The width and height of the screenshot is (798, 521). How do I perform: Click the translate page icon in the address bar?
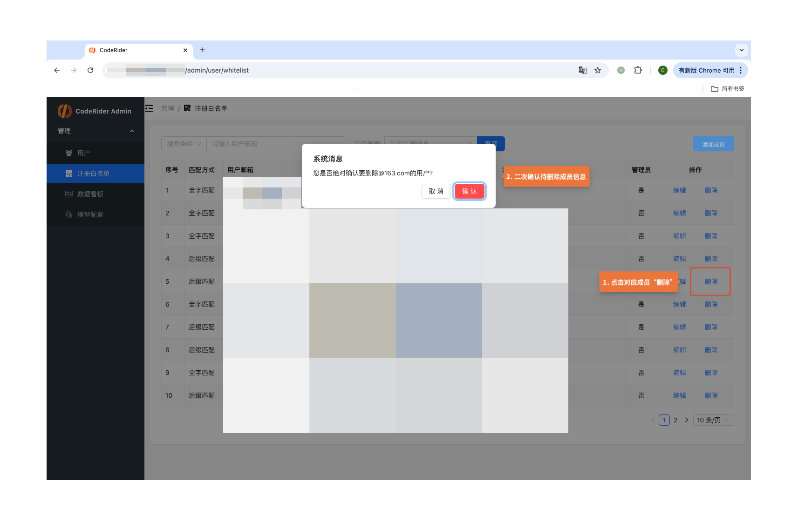pos(582,70)
